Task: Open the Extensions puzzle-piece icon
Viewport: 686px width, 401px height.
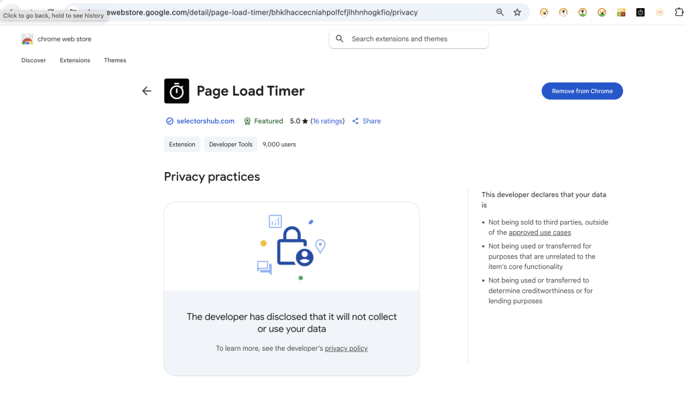Action: (678, 12)
